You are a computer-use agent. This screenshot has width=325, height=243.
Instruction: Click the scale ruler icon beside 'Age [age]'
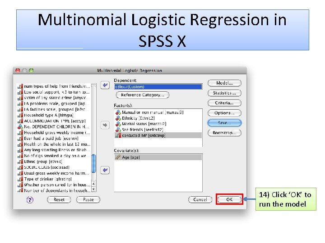coord(118,157)
